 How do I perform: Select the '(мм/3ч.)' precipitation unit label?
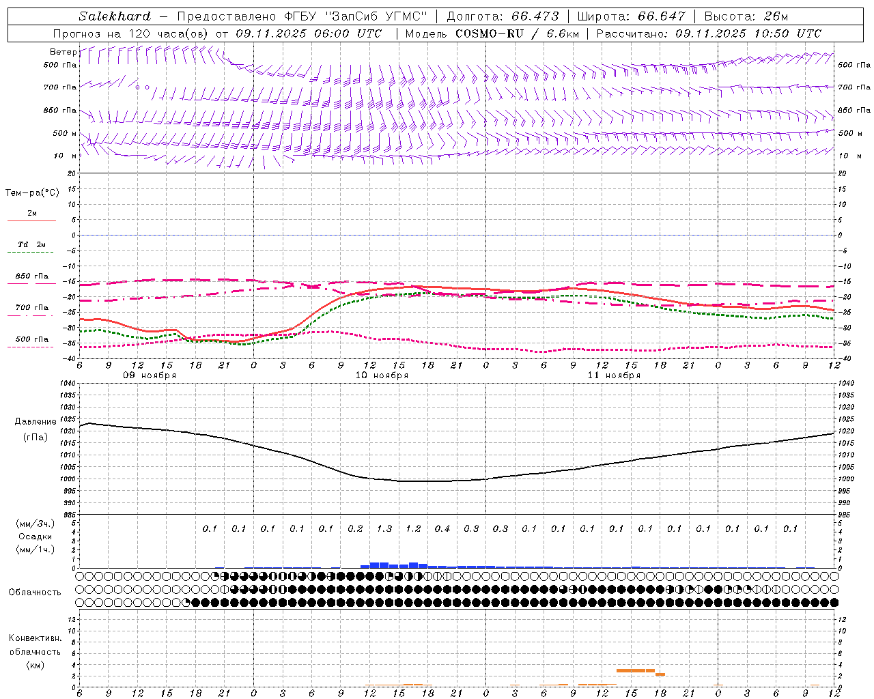pos(36,524)
